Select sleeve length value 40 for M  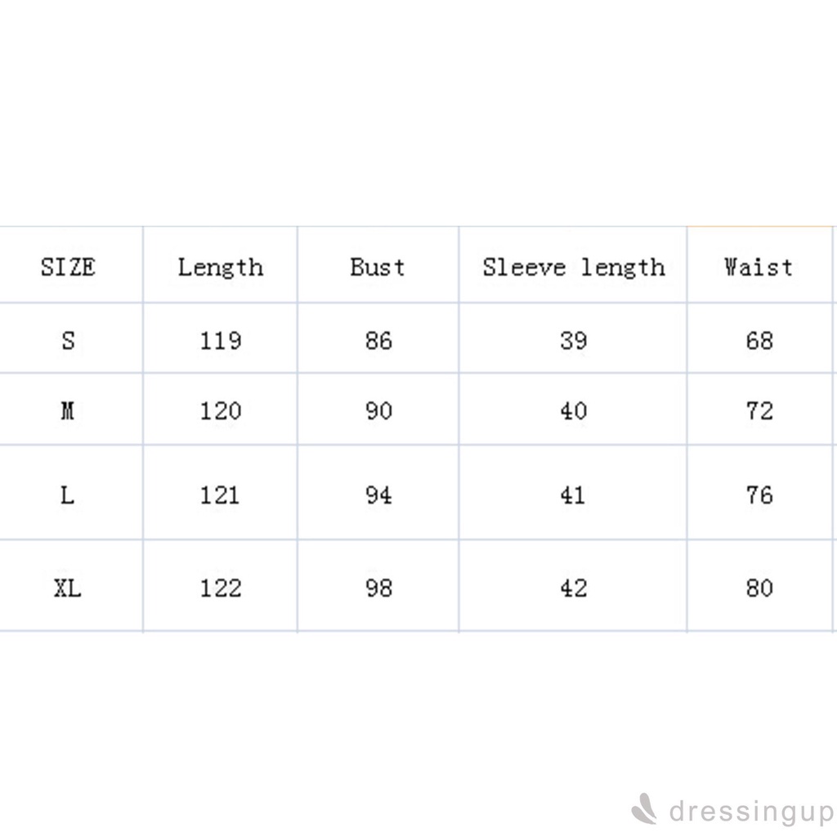pyautogui.click(x=573, y=410)
